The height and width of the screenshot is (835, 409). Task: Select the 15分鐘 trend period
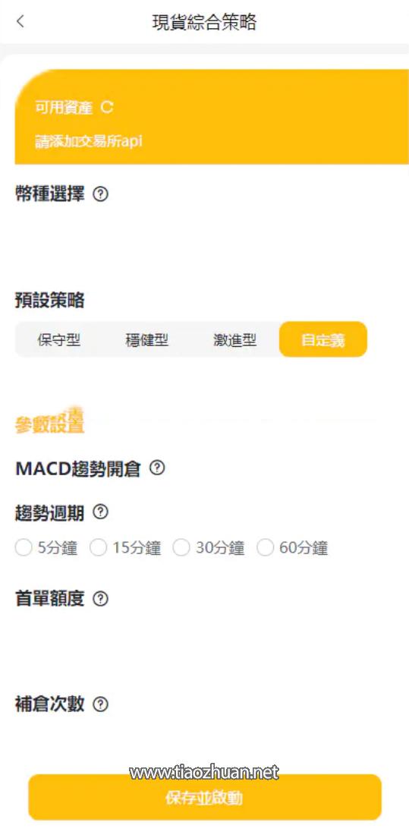[126, 547]
